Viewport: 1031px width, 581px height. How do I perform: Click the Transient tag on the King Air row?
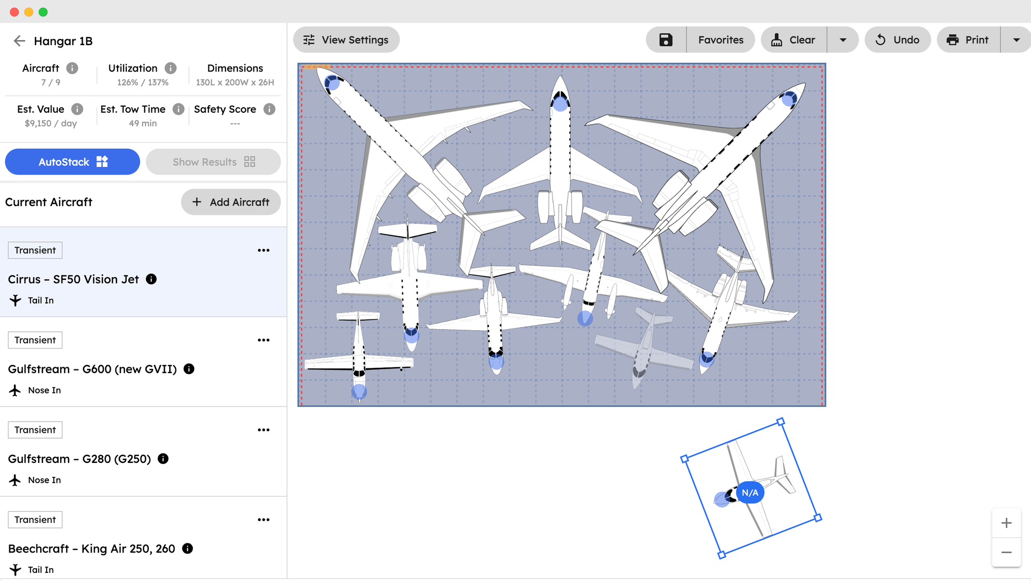[x=35, y=519]
